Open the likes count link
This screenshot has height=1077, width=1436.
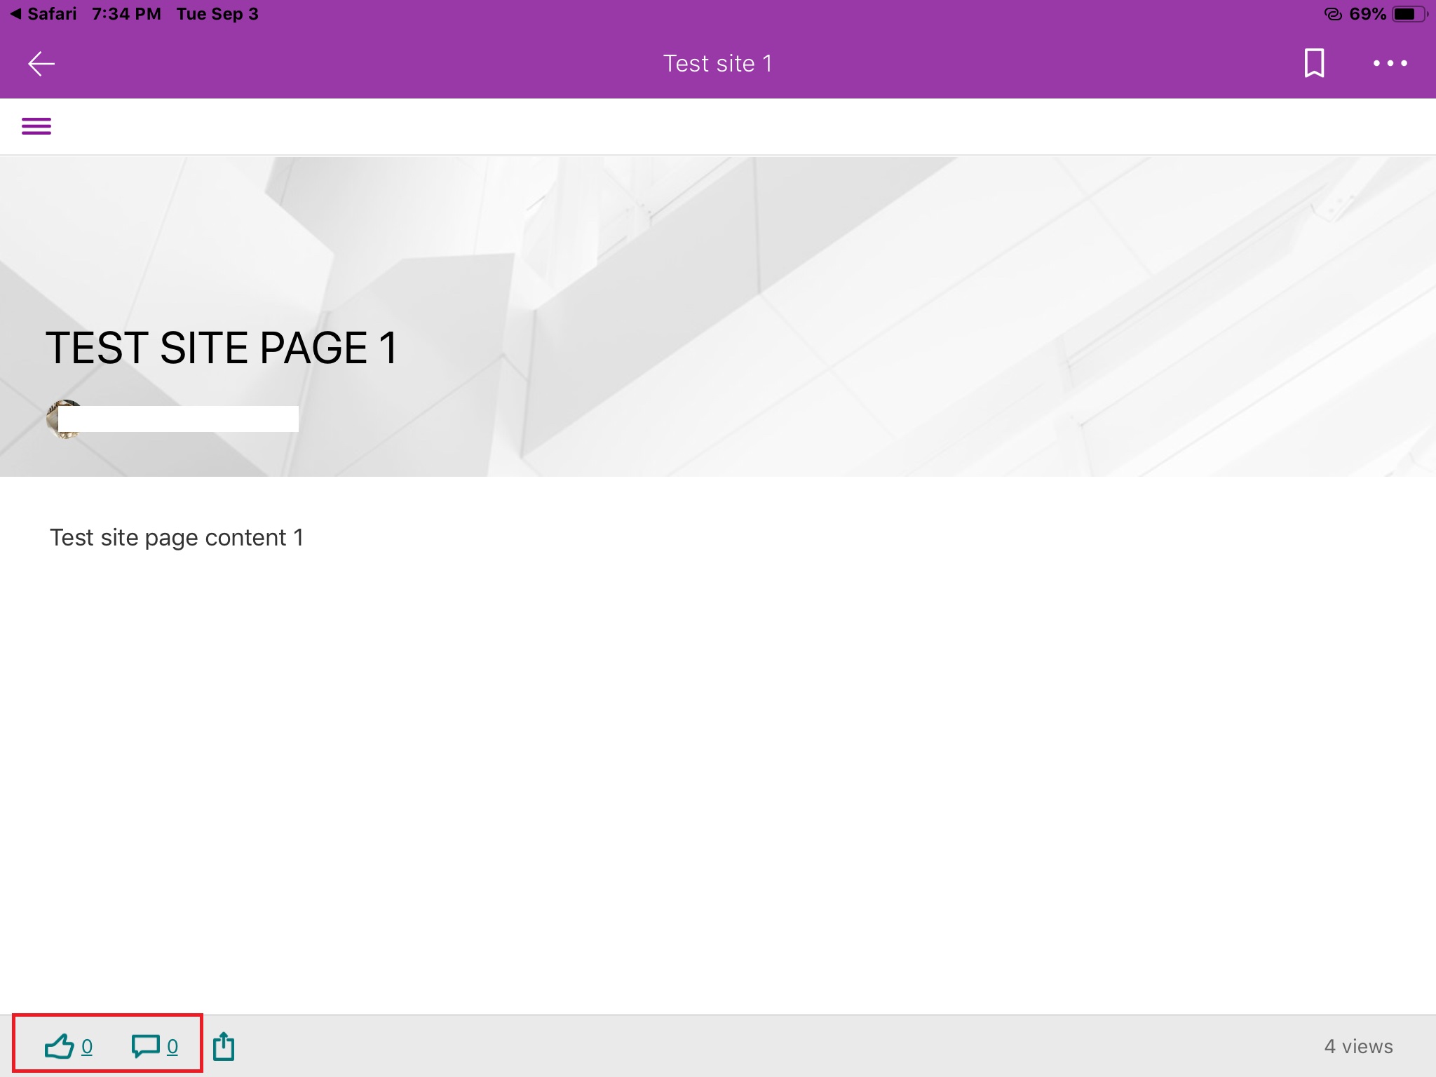(87, 1047)
